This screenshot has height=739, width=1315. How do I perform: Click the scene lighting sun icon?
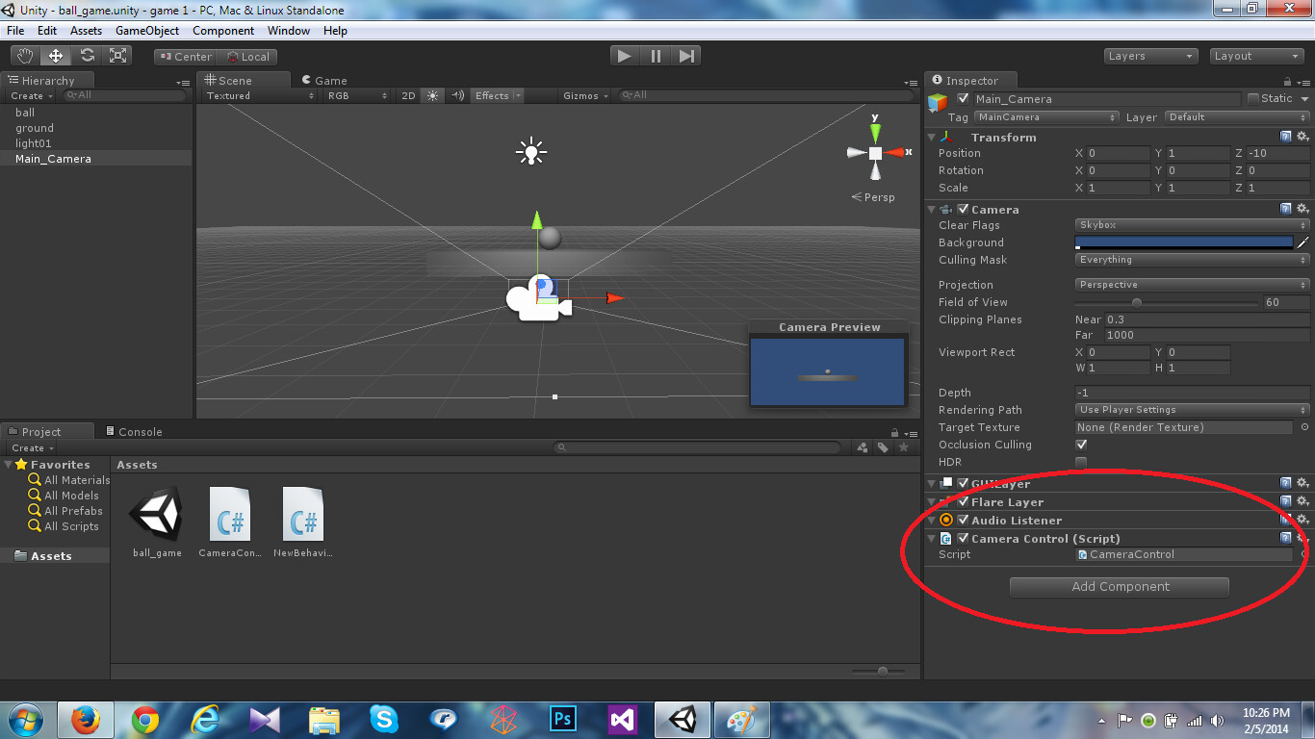tap(431, 95)
